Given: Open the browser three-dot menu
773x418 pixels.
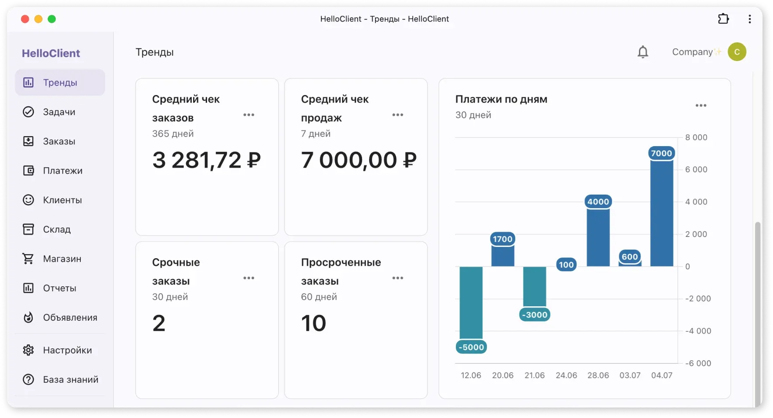Looking at the screenshot, I should pyautogui.click(x=750, y=19).
